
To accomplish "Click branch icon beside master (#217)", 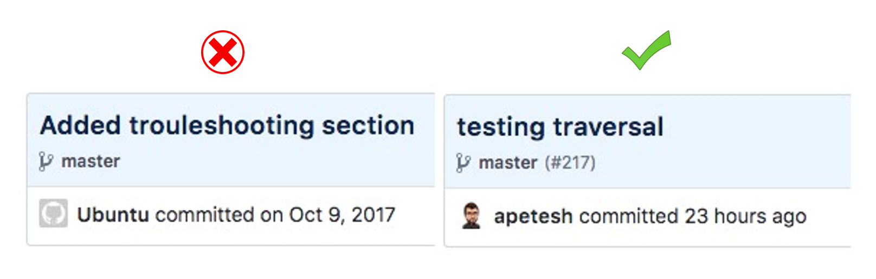I will [x=463, y=163].
